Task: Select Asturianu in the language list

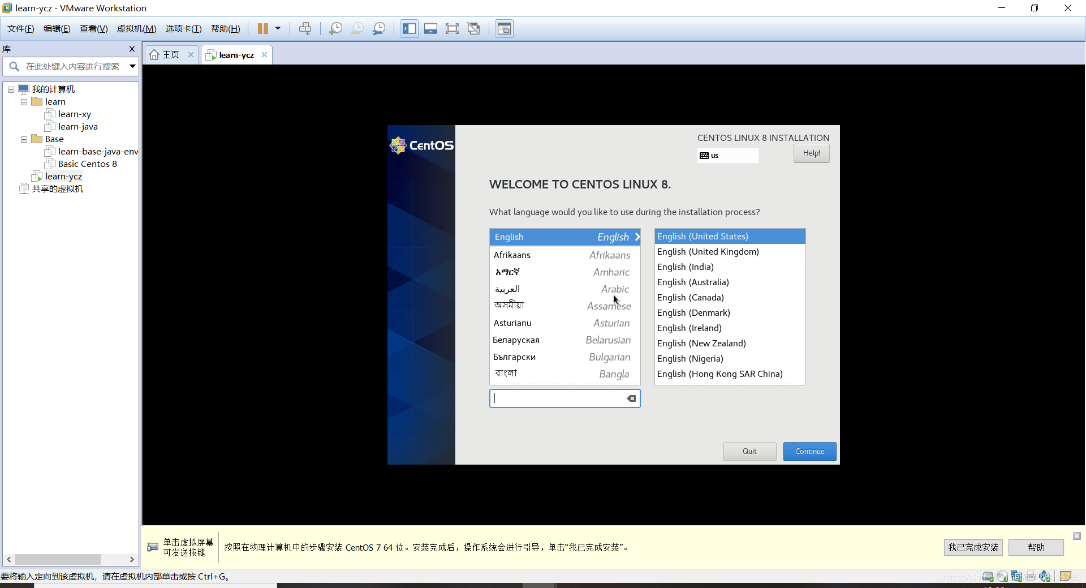Action: pos(564,323)
